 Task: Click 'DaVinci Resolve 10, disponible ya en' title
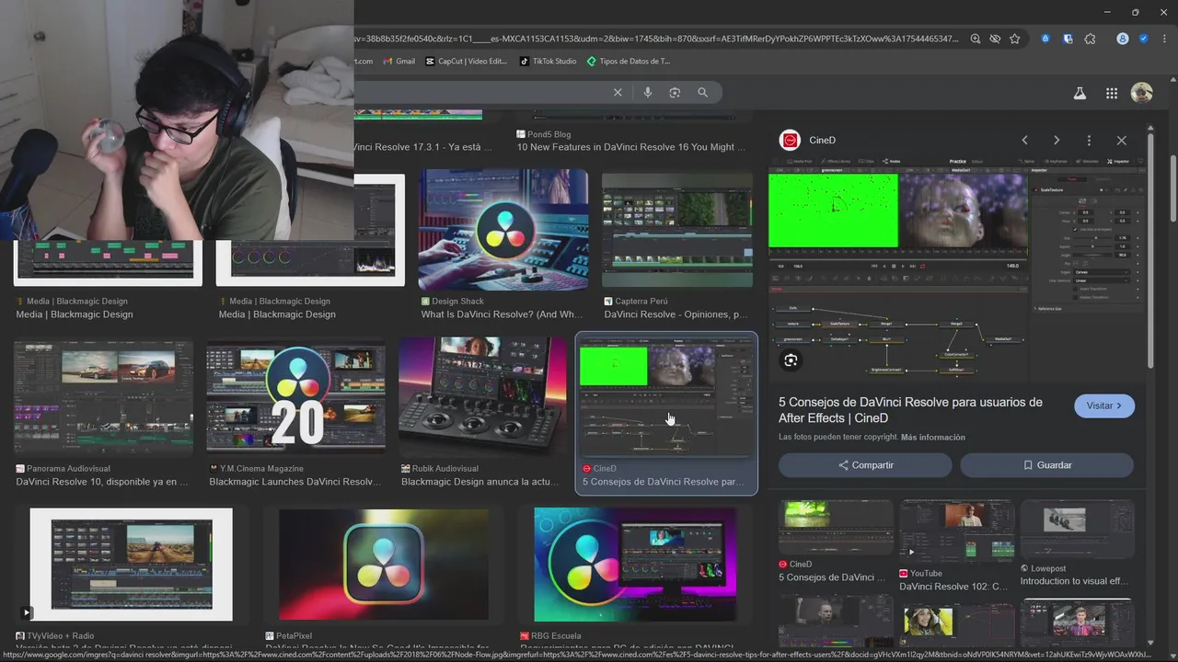102,482
